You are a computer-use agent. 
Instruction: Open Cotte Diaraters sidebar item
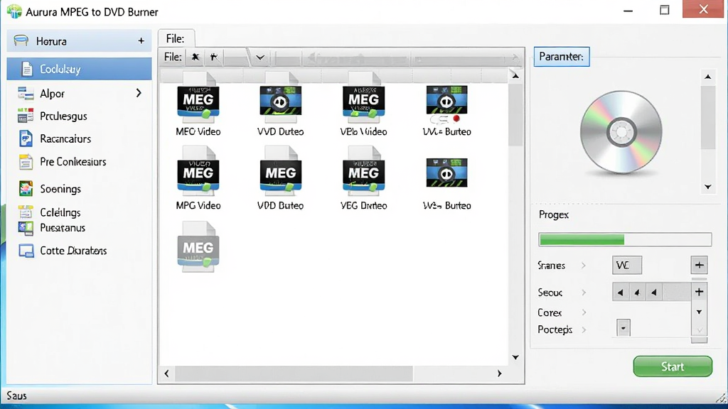click(73, 251)
